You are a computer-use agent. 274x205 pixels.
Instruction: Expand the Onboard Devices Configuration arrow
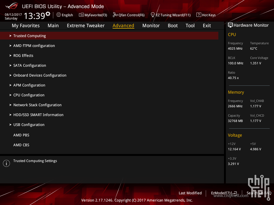pos(10,75)
